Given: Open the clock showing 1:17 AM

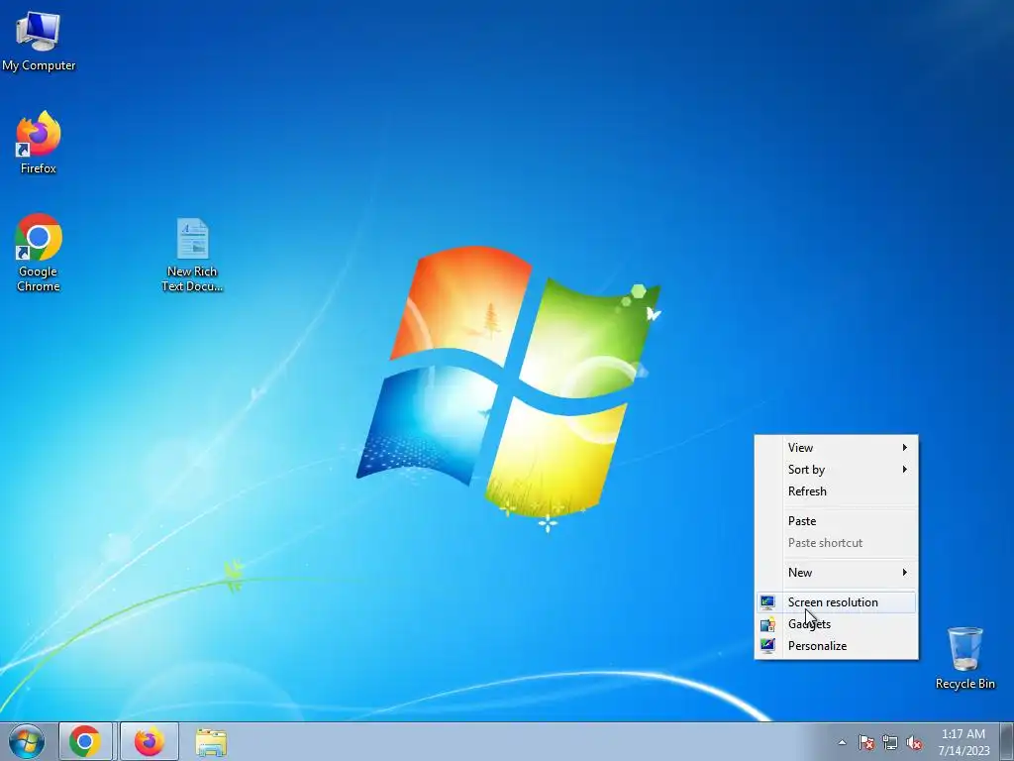Looking at the screenshot, I should pyautogui.click(x=963, y=741).
